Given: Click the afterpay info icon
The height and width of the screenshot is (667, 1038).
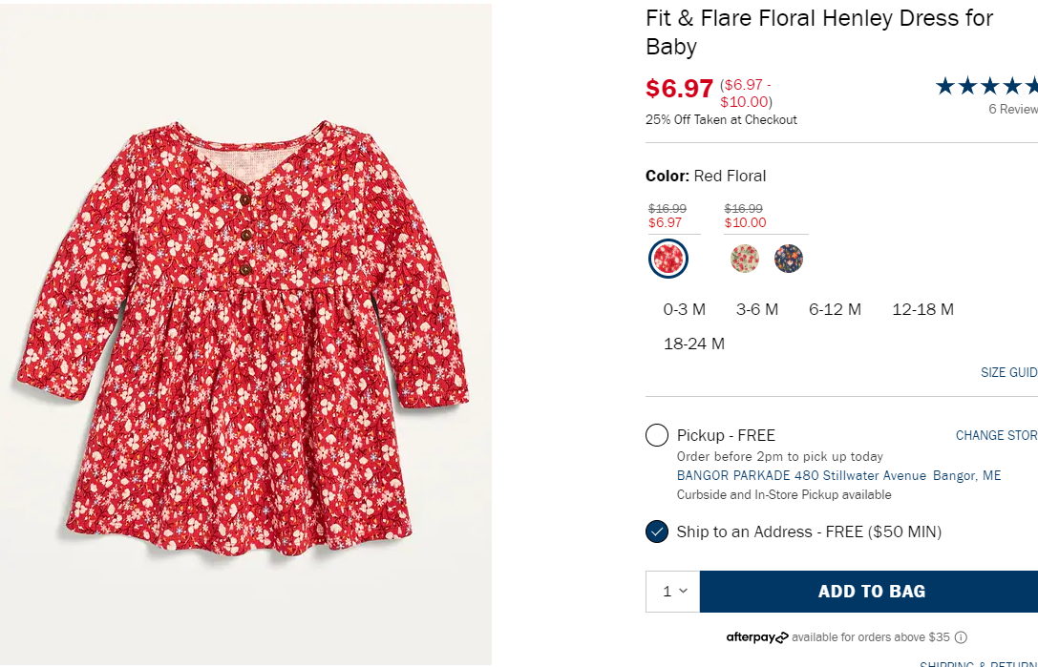Looking at the screenshot, I should pos(961,637).
